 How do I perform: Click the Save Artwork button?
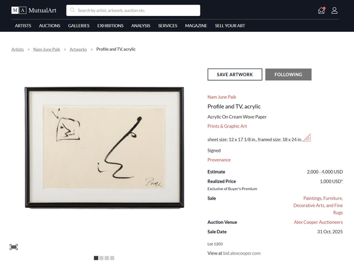point(235,74)
